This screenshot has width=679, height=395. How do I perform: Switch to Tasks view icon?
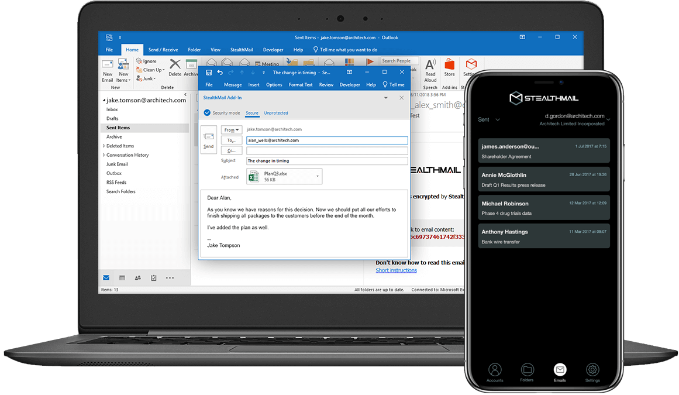(x=154, y=278)
